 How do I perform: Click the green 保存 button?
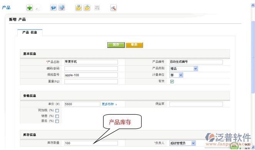[x=116, y=45]
